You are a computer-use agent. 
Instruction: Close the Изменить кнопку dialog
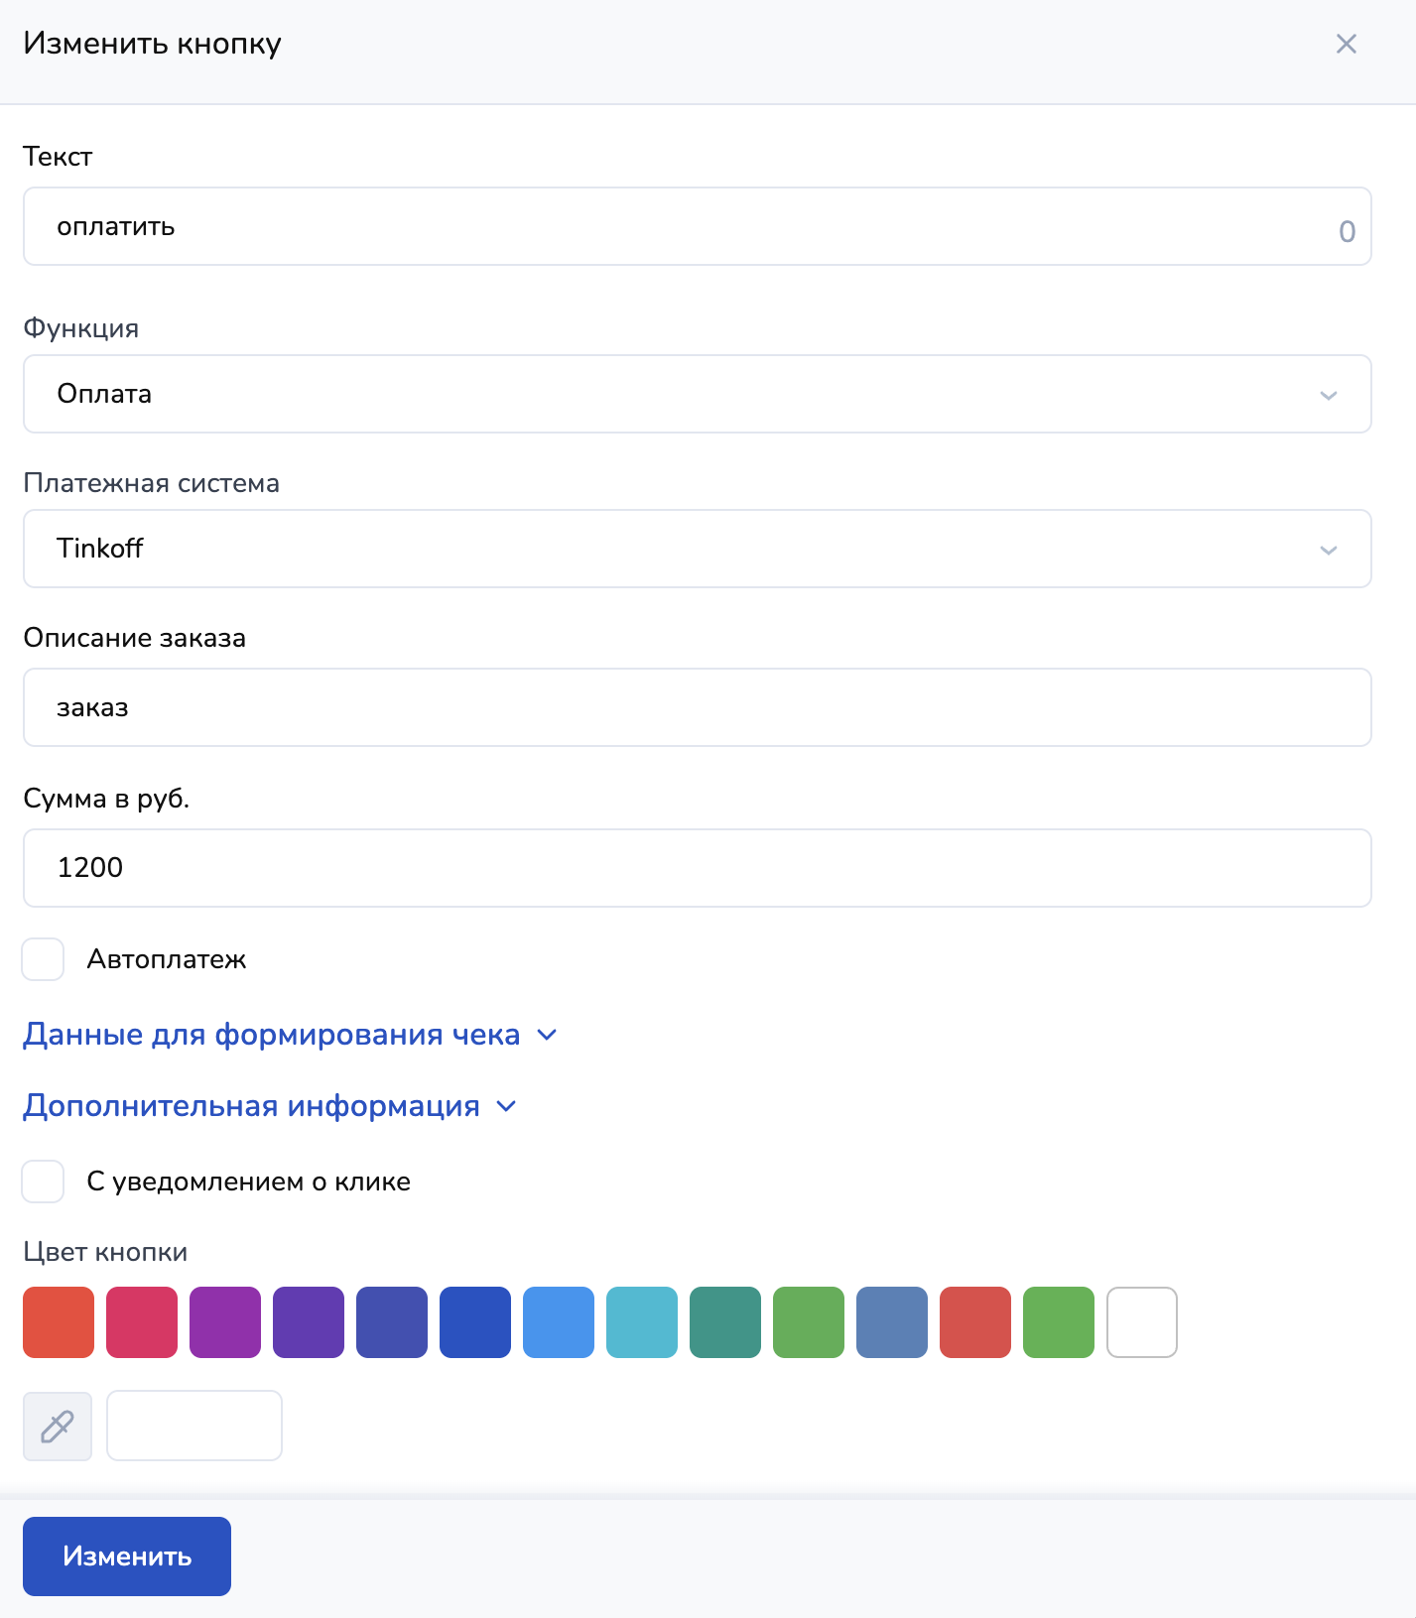point(1346,44)
